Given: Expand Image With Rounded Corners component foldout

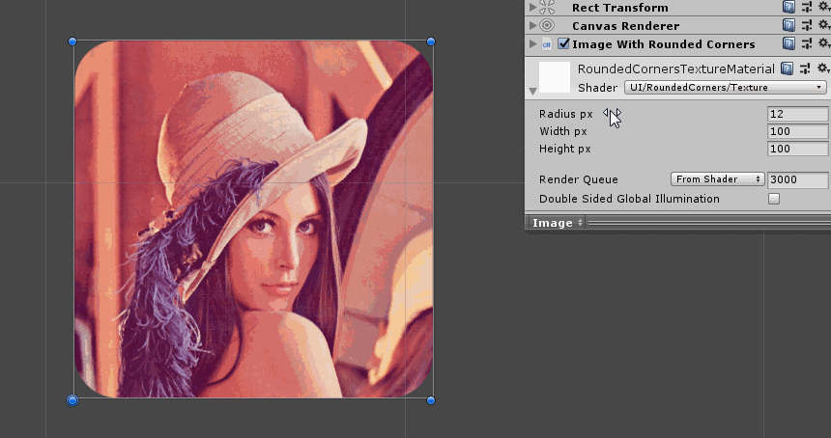Looking at the screenshot, I should tap(533, 44).
